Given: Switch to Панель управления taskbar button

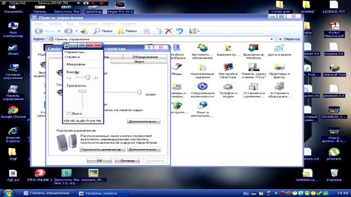Looking at the screenshot, I should (x=47, y=193).
